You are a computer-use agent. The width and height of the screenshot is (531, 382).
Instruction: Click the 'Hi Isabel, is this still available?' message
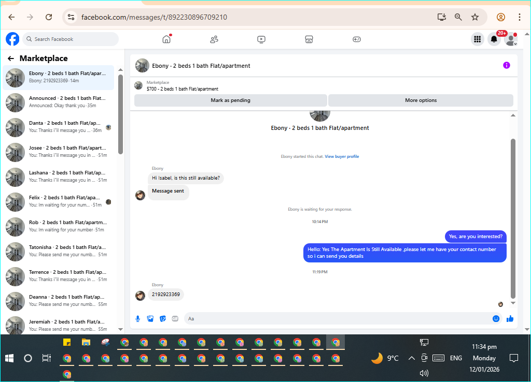click(x=186, y=178)
